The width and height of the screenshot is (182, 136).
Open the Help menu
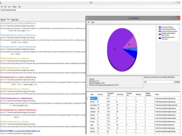coord(19,7)
